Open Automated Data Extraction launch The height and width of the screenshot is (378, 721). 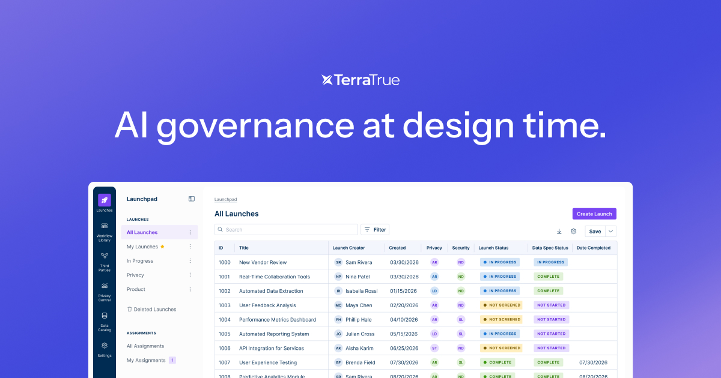coord(271,291)
